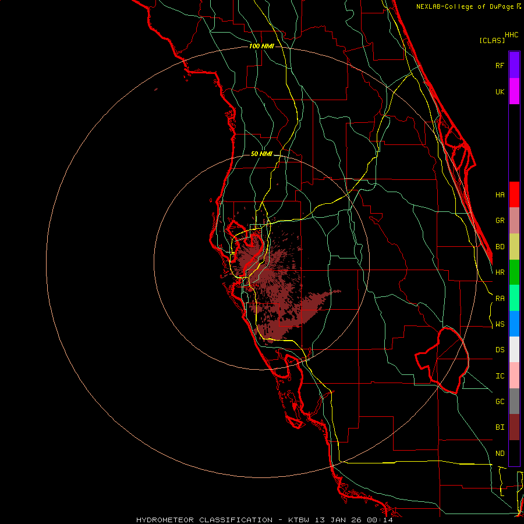This screenshot has height=524, width=524.
Task: Click the HA red legend color block
Action: [514, 194]
